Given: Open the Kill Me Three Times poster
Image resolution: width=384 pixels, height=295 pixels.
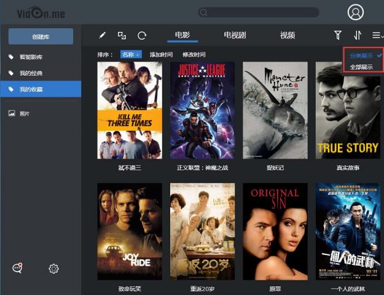Looking at the screenshot, I should click(x=130, y=110).
